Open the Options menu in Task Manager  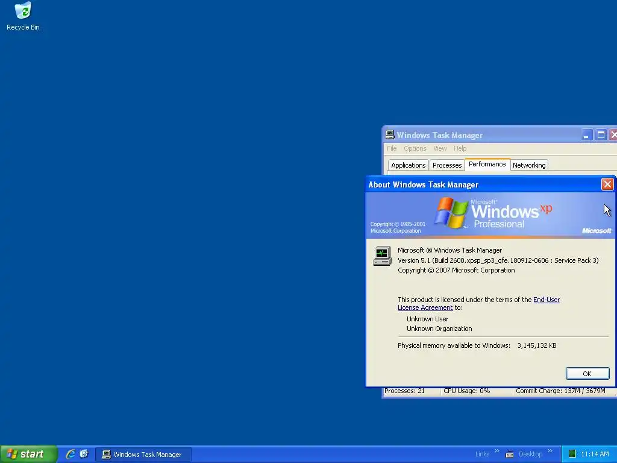pyautogui.click(x=415, y=148)
